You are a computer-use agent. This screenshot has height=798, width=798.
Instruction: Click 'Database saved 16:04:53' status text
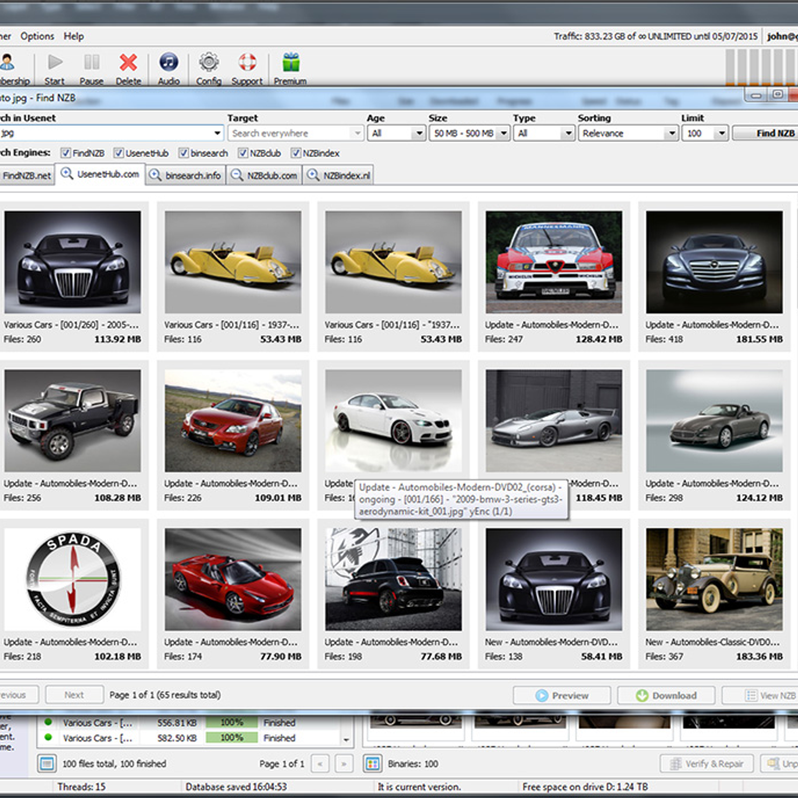[x=236, y=787]
